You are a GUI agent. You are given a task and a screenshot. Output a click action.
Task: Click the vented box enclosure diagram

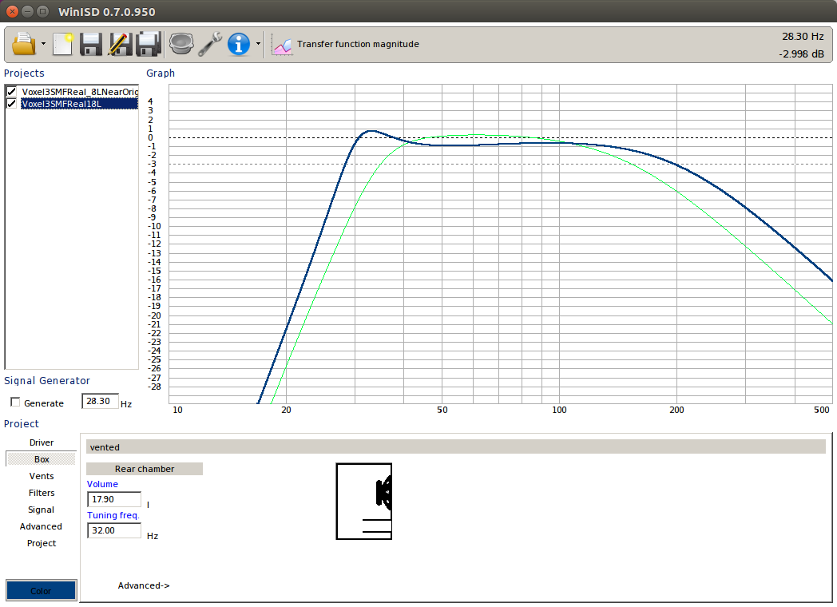(364, 502)
